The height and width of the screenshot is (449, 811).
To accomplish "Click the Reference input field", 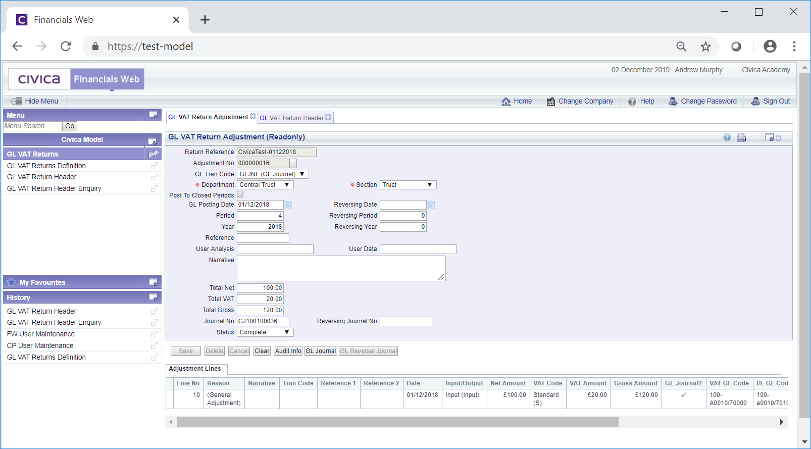I will 263,238.
